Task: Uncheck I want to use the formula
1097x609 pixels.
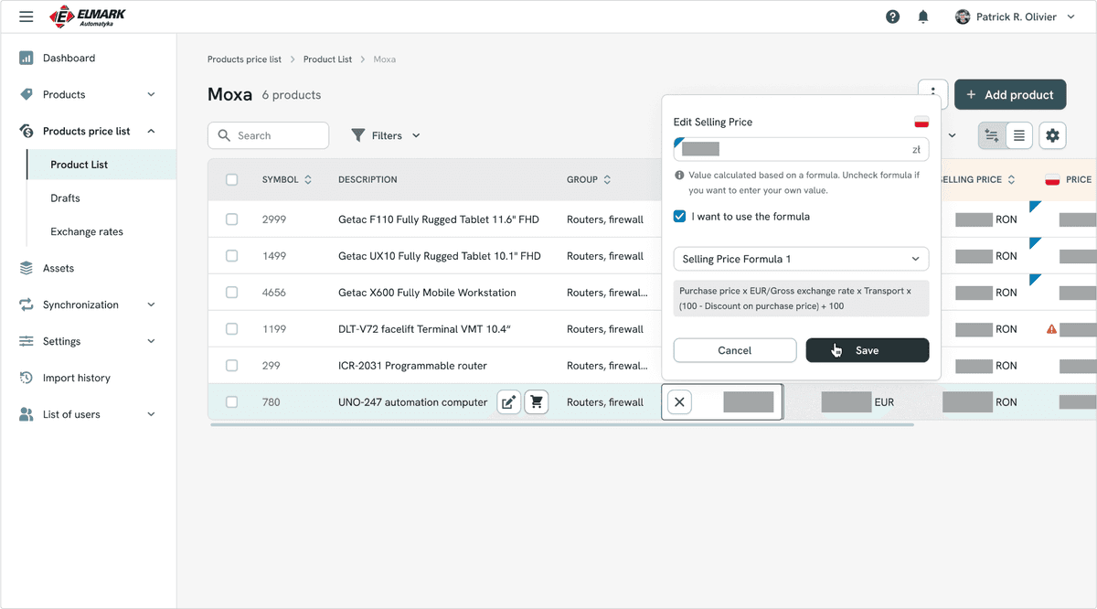Action: [679, 217]
